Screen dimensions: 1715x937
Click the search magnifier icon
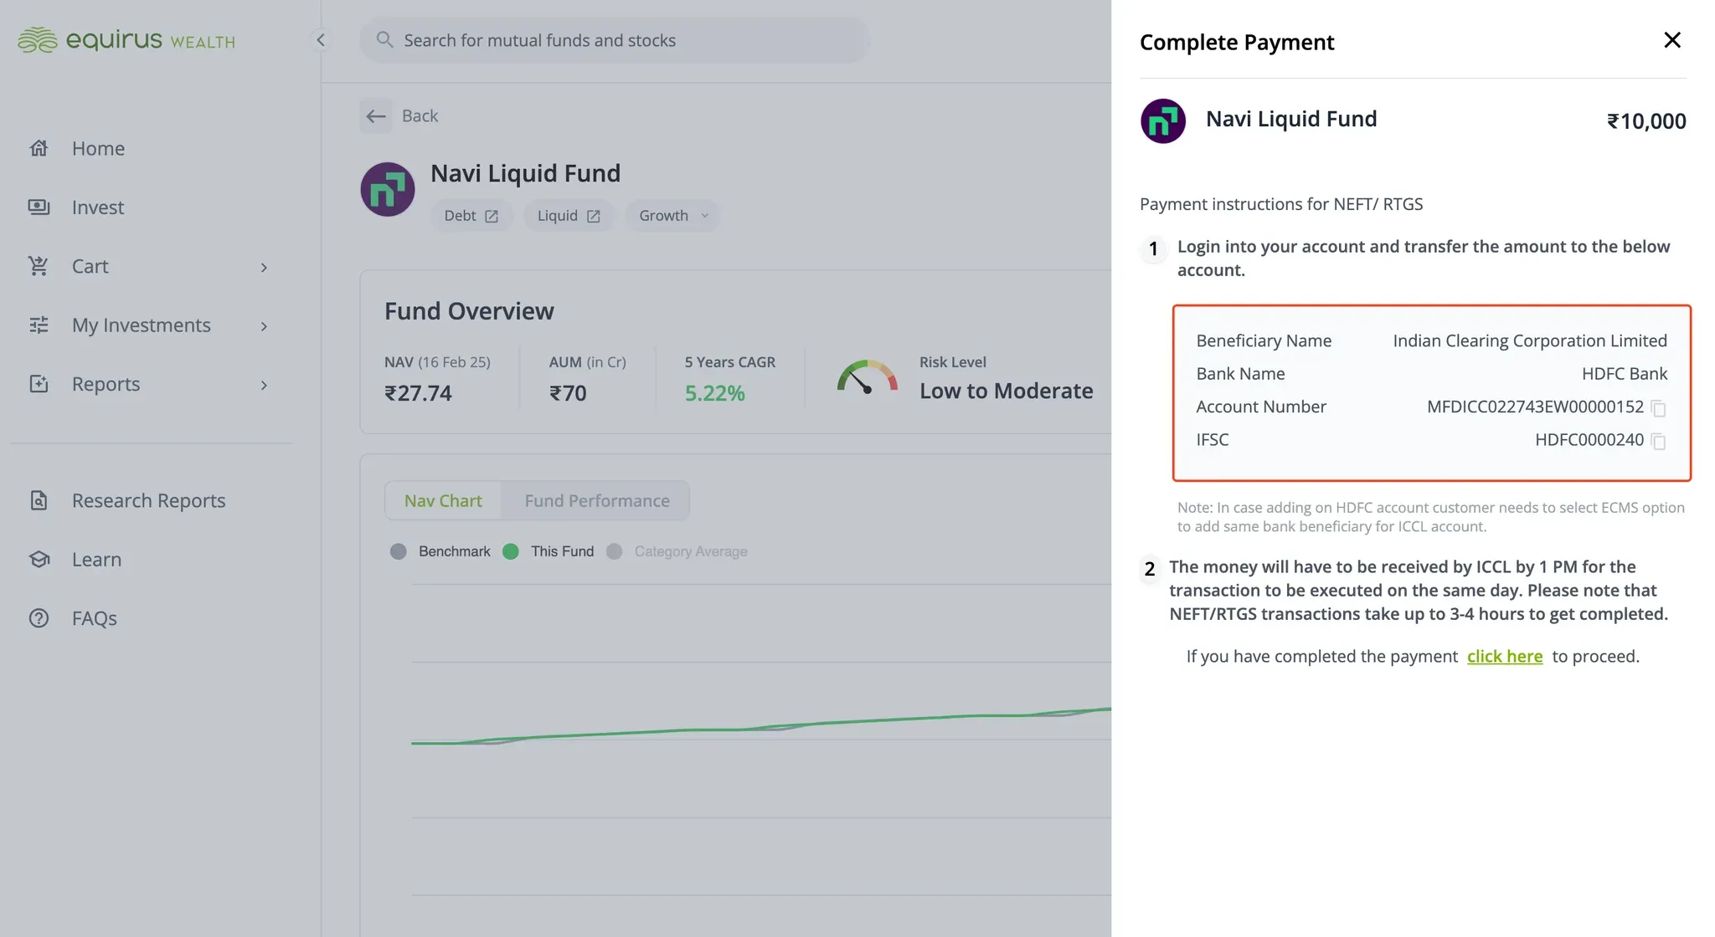(x=384, y=39)
